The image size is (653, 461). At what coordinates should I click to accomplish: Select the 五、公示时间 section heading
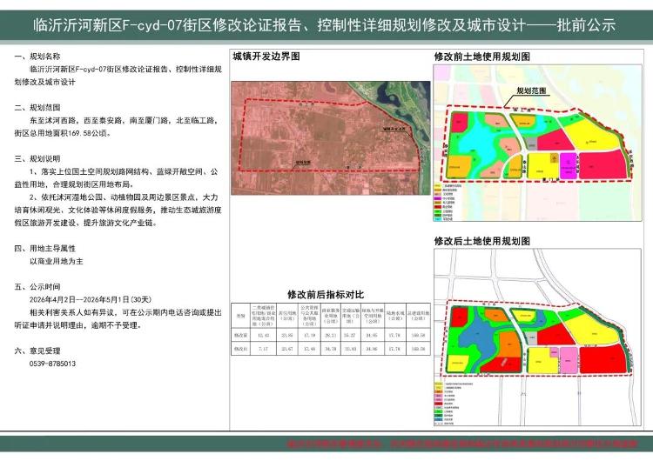click(40, 284)
